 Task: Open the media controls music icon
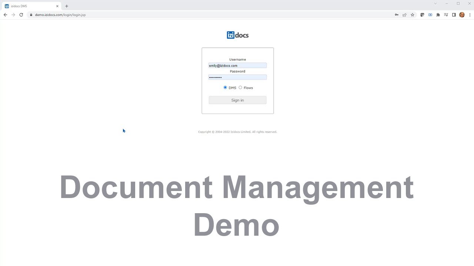[446, 15]
